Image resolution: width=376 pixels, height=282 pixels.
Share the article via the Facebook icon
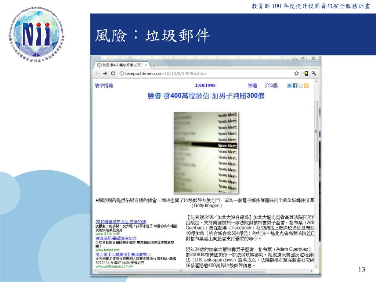point(295,86)
